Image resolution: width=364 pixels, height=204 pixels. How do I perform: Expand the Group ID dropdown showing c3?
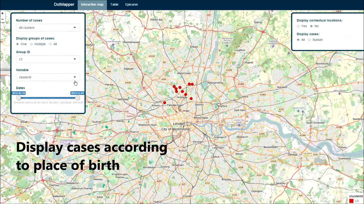pyautogui.click(x=48, y=59)
